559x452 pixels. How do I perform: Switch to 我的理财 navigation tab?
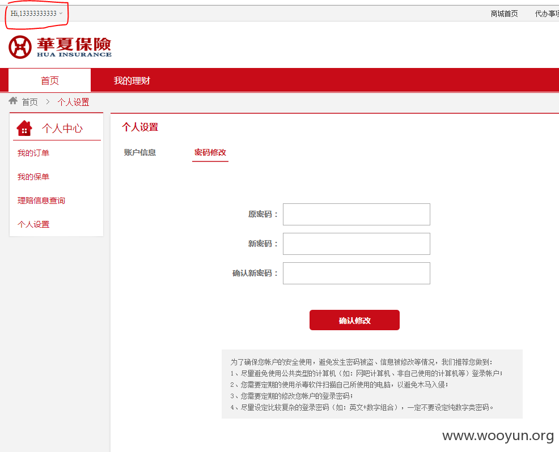pos(132,80)
